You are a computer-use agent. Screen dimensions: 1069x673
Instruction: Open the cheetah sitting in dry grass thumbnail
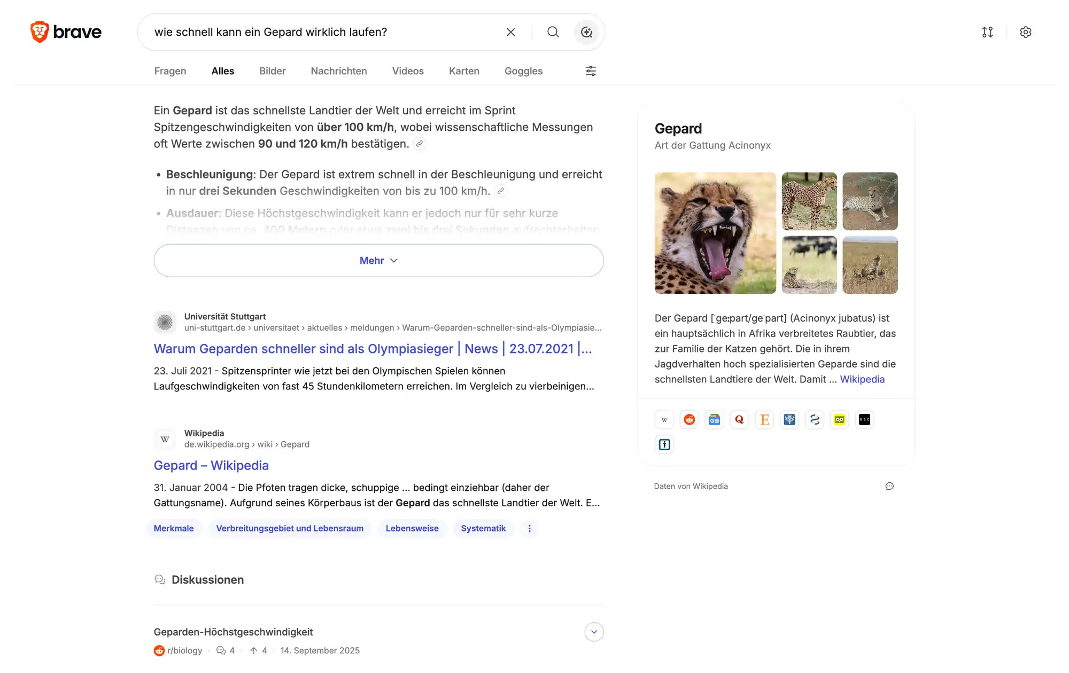870,265
